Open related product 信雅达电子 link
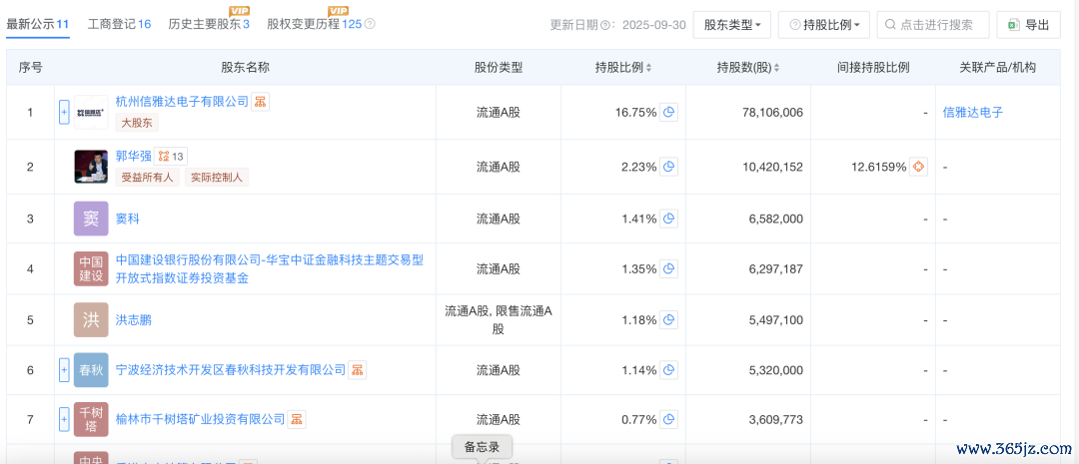The image size is (1079, 464). coord(973,112)
